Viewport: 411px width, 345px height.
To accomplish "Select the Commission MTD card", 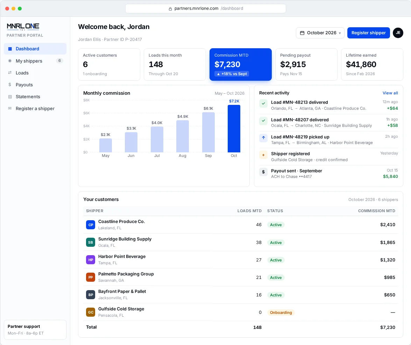I will point(240,64).
